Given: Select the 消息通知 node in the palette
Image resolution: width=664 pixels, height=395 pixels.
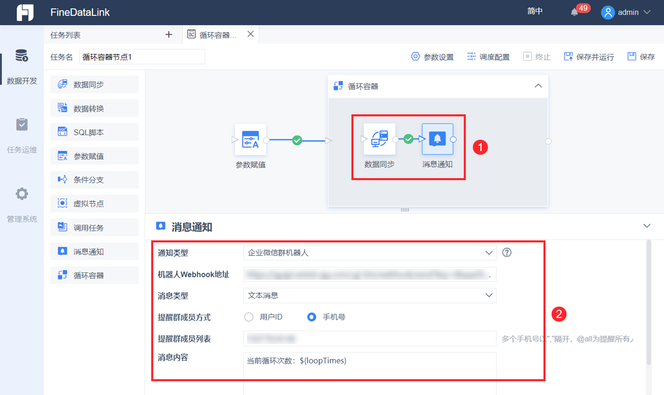Looking at the screenshot, I should click(x=94, y=252).
